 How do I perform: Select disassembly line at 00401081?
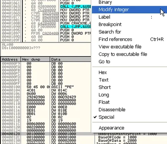click(46, 20)
